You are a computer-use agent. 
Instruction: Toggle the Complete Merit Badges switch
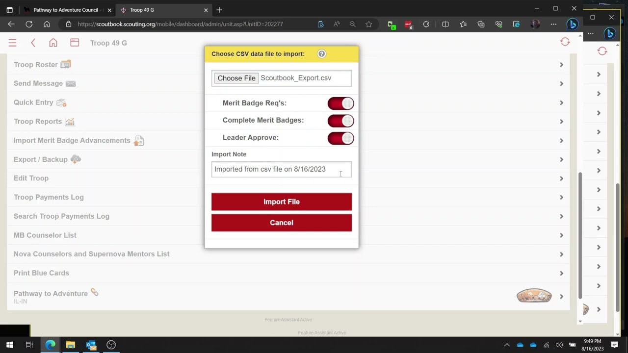pyautogui.click(x=340, y=121)
